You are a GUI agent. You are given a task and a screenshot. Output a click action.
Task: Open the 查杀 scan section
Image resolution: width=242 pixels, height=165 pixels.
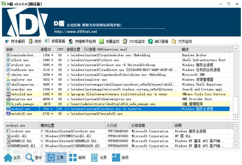(34, 157)
